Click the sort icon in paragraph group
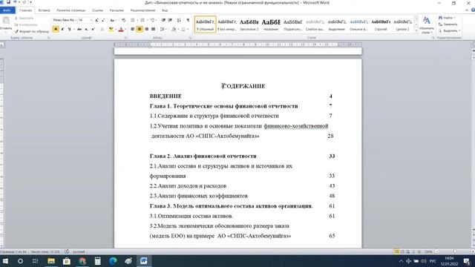 pos(179,20)
